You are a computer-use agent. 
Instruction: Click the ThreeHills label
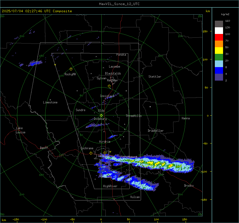pyautogui.click(x=134, y=116)
